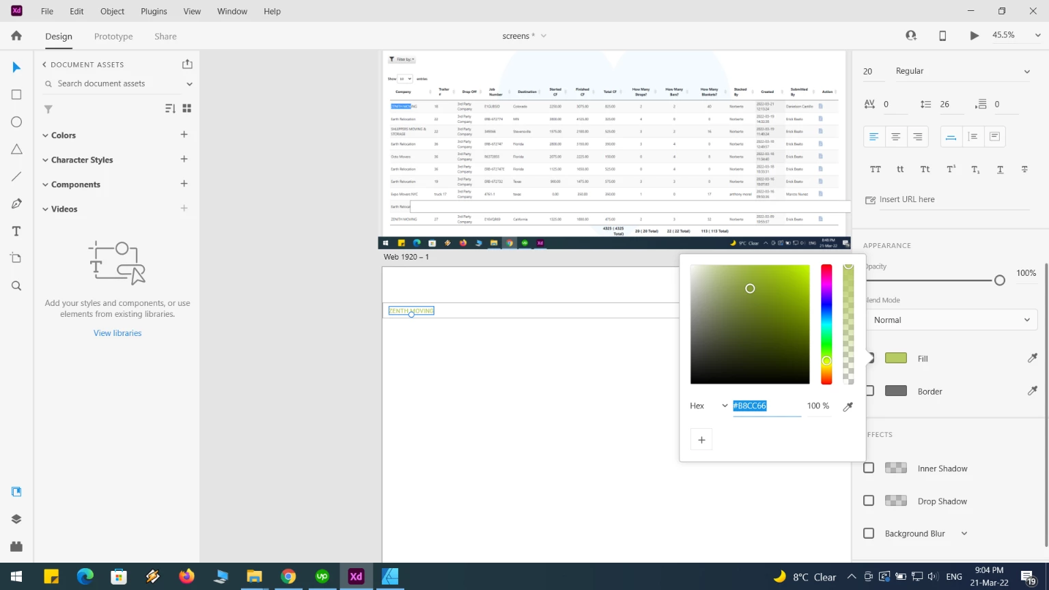
Task: Enable Drop Shadow checkbox
Action: pyautogui.click(x=869, y=501)
